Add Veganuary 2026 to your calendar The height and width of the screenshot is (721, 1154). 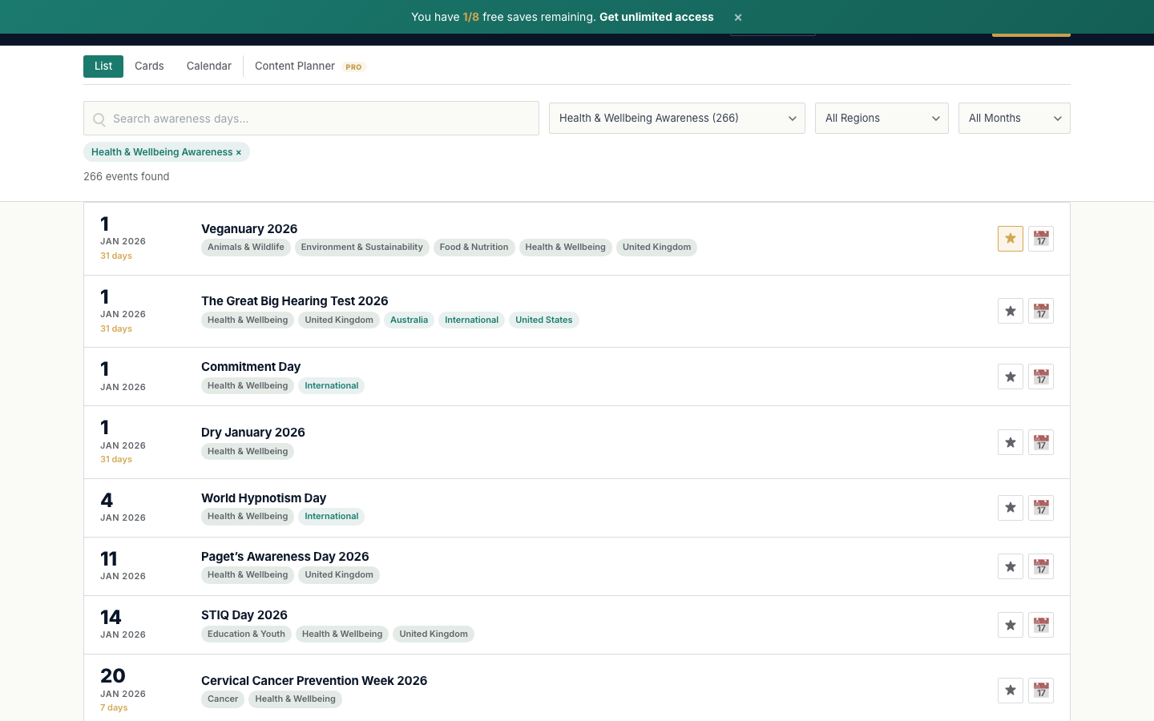click(x=1041, y=238)
